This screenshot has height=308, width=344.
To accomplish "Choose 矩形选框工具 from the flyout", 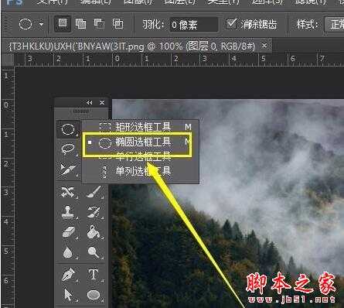I will [141, 127].
